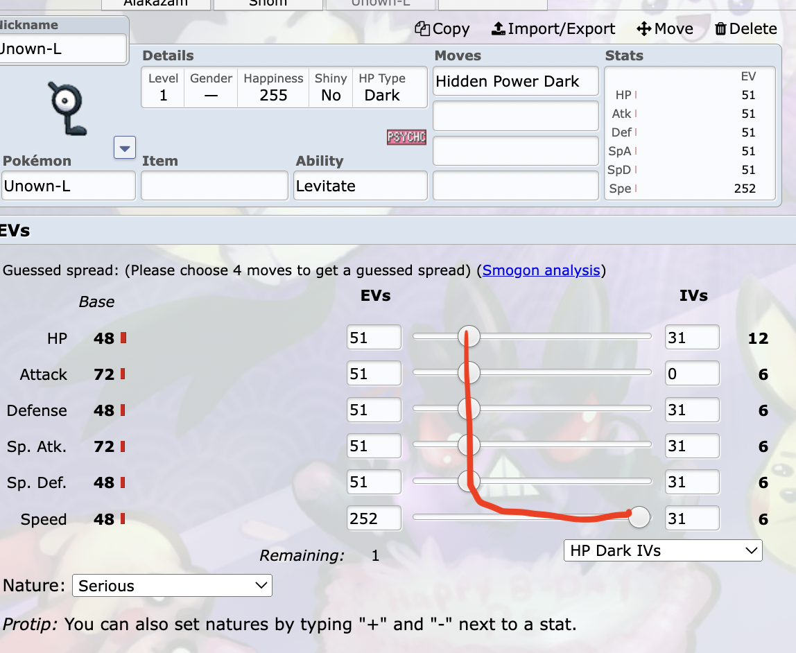Image resolution: width=796 pixels, height=653 pixels.
Task: Edit the Sp. Def. IV input box
Action: (x=693, y=482)
